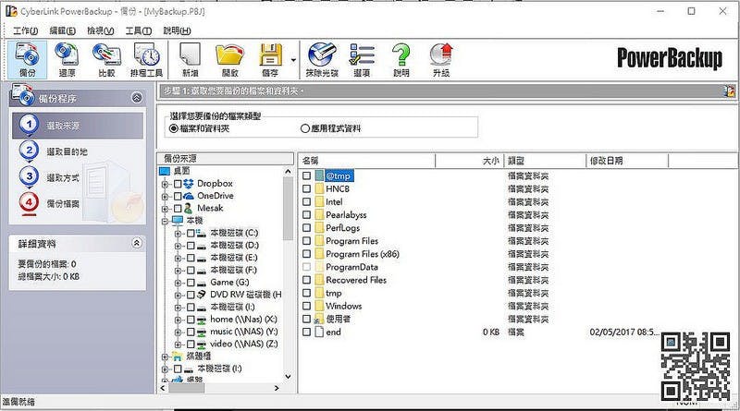The width and height of the screenshot is (740, 411).
Task: Click the OneDrive cloud icon in tree
Action: [x=189, y=196]
